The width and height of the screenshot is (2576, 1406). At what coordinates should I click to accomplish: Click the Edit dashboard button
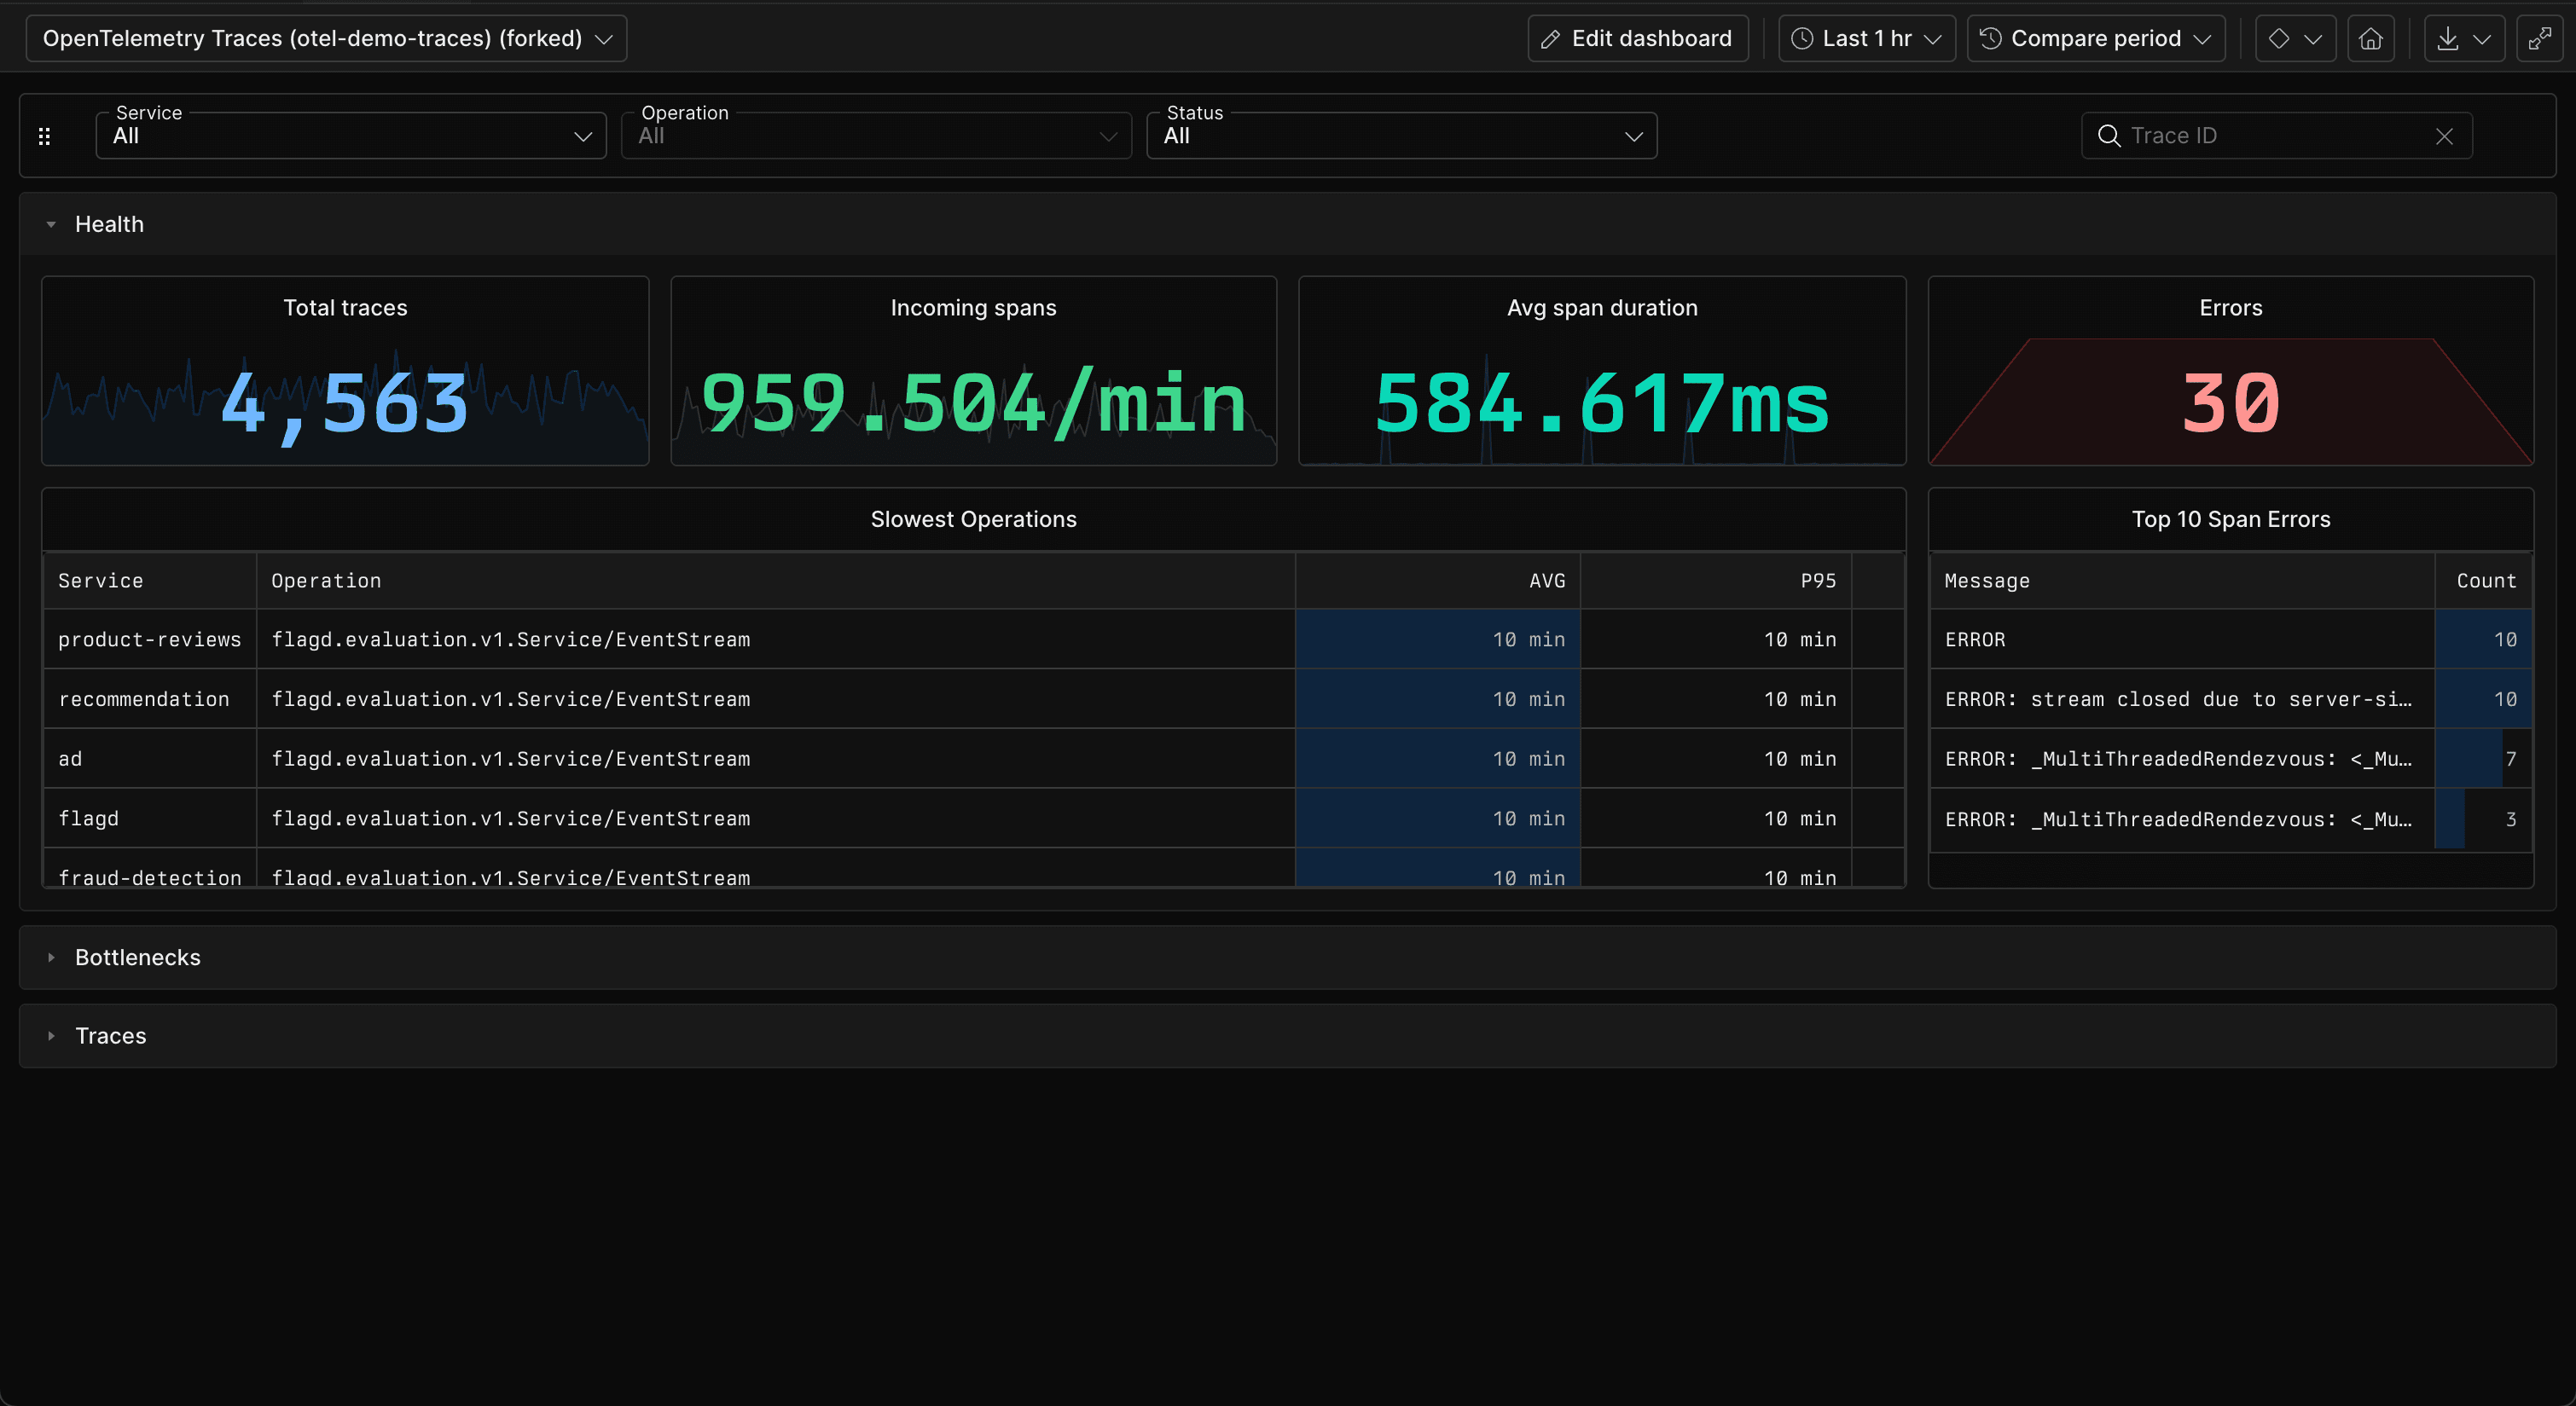[1638, 38]
